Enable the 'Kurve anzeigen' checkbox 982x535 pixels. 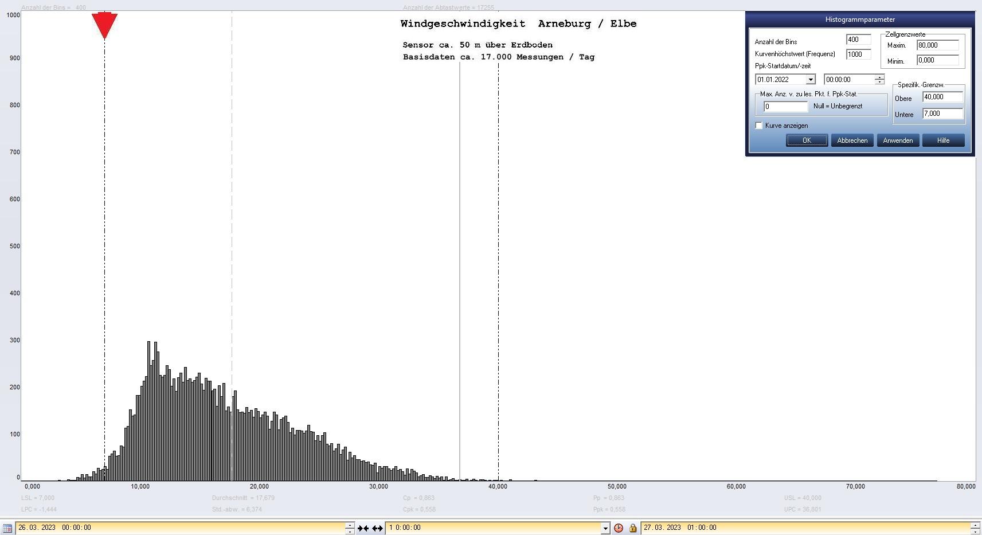759,126
